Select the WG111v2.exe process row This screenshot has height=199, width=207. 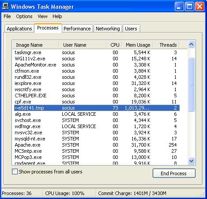(x=97, y=59)
